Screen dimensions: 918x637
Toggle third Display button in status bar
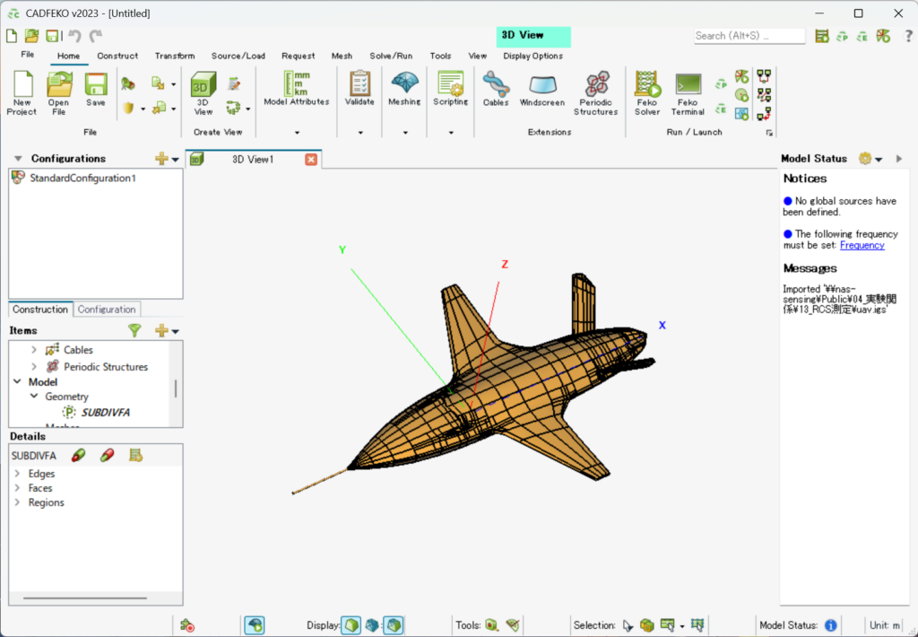click(393, 625)
